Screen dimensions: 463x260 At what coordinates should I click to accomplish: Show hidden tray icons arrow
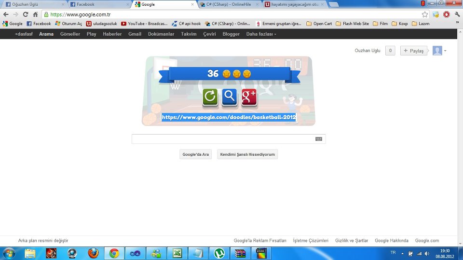click(x=402, y=254)
